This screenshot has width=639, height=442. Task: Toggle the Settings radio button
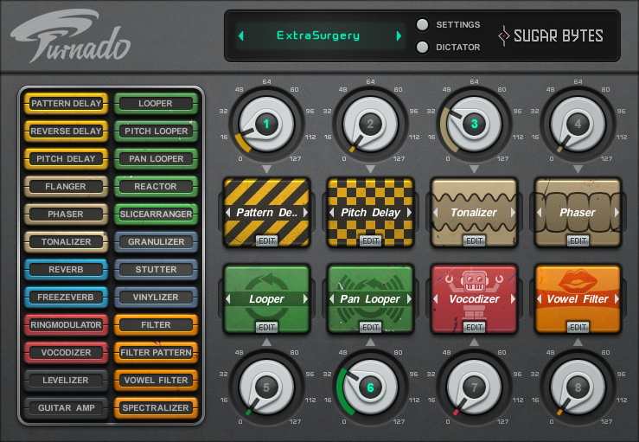click(422, 25)
